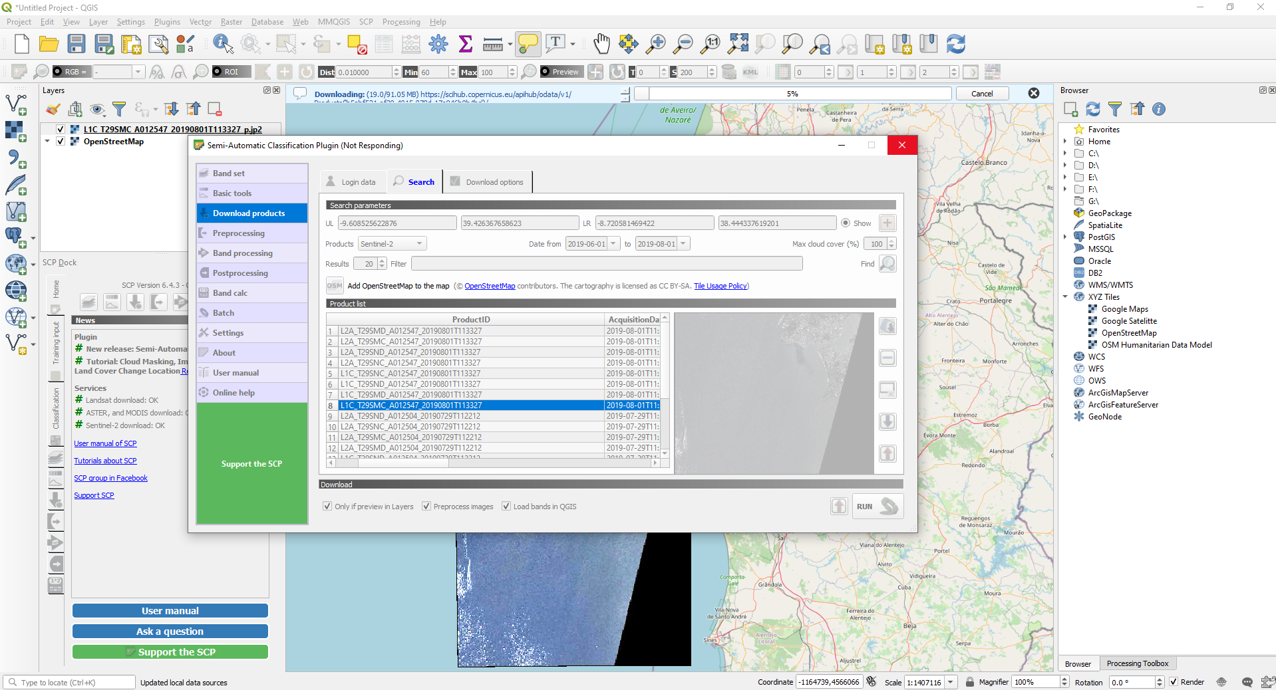Open the Products Sentinel-2 dropdown
The height and width of the screenshot is (690, 1276).
tap(393, 244)
